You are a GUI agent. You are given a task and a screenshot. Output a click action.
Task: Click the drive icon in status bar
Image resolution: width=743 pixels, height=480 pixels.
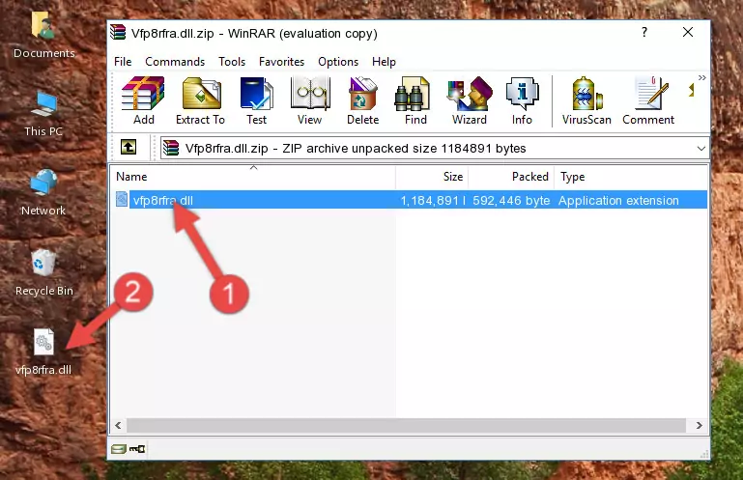click(x=119, y=449)
